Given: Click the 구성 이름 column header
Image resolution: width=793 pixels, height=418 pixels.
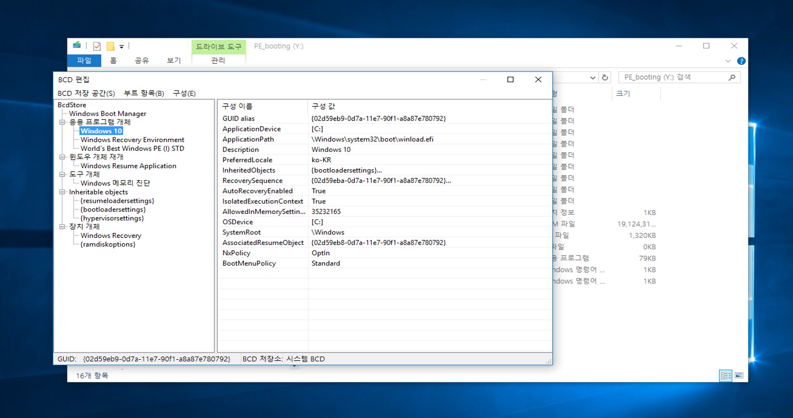Looking at the screenshot, I should coord(263,106).
